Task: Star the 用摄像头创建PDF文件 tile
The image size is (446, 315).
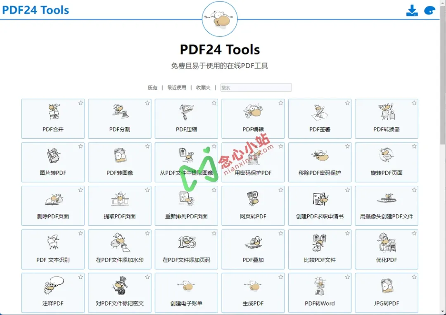Action: coord(414,190)
